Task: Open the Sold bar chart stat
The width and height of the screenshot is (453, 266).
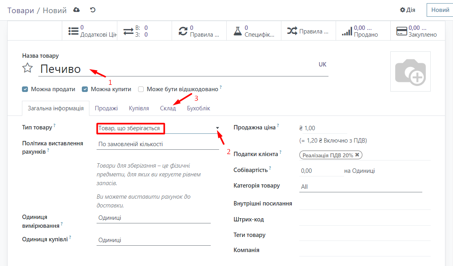Action: tap(347, 31)
